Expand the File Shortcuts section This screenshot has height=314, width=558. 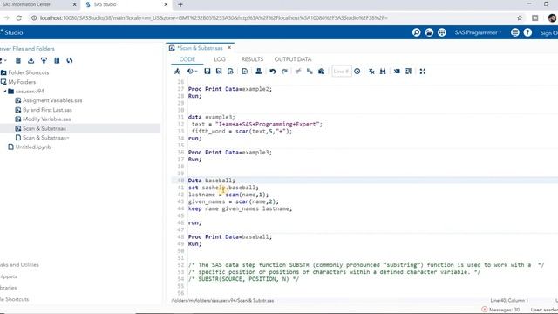click(15, 299)
